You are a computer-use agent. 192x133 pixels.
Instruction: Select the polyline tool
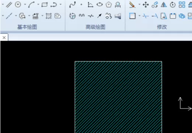(x=53, y=5)
